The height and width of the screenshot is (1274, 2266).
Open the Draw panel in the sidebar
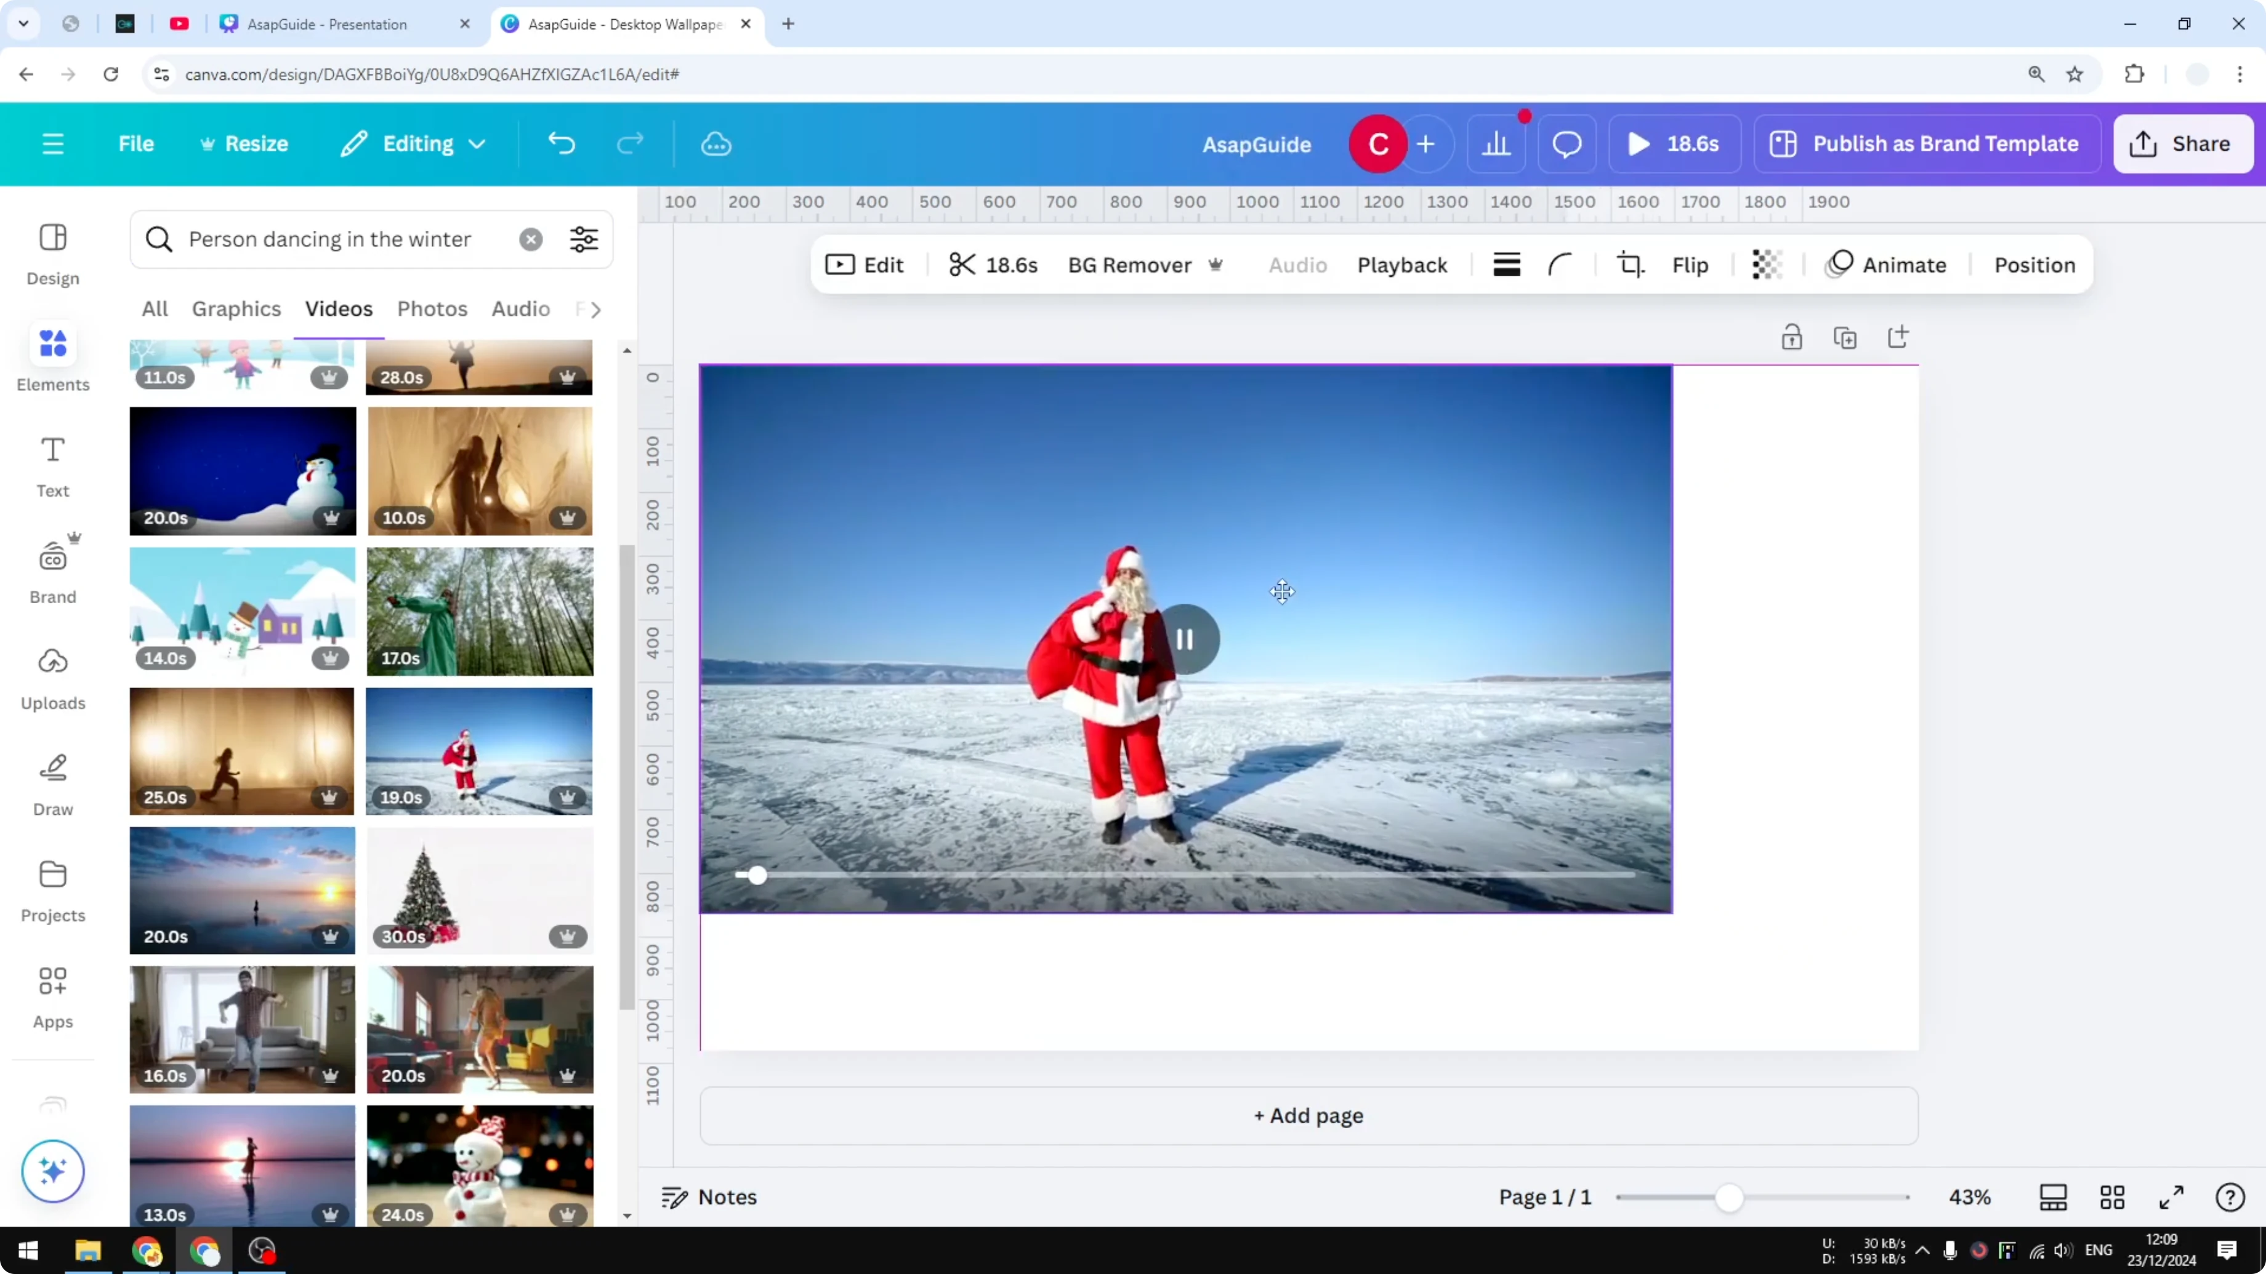[52, 785]
